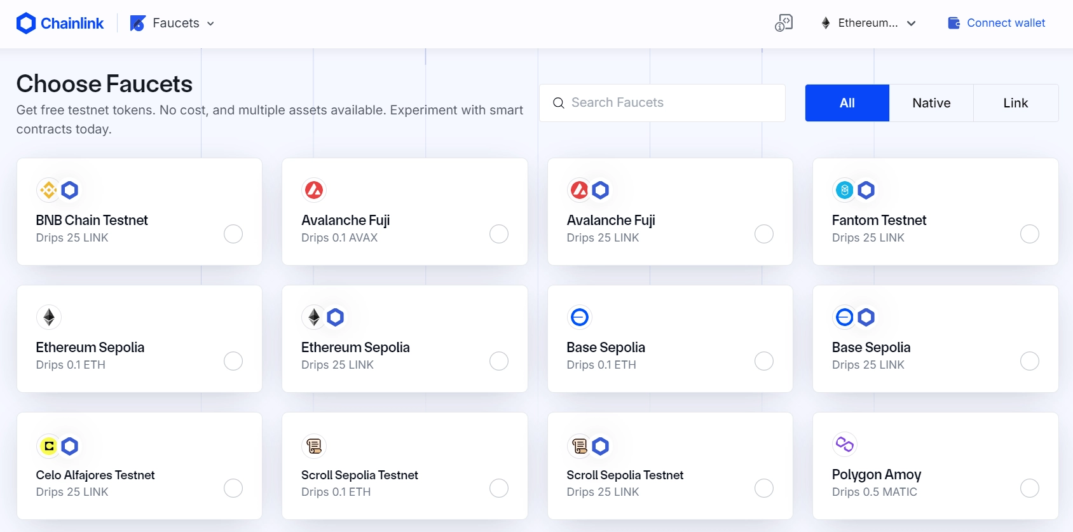This screenshot has width=1073, height=532.
Task: Click the Connect wallet button
Action: 996,22
